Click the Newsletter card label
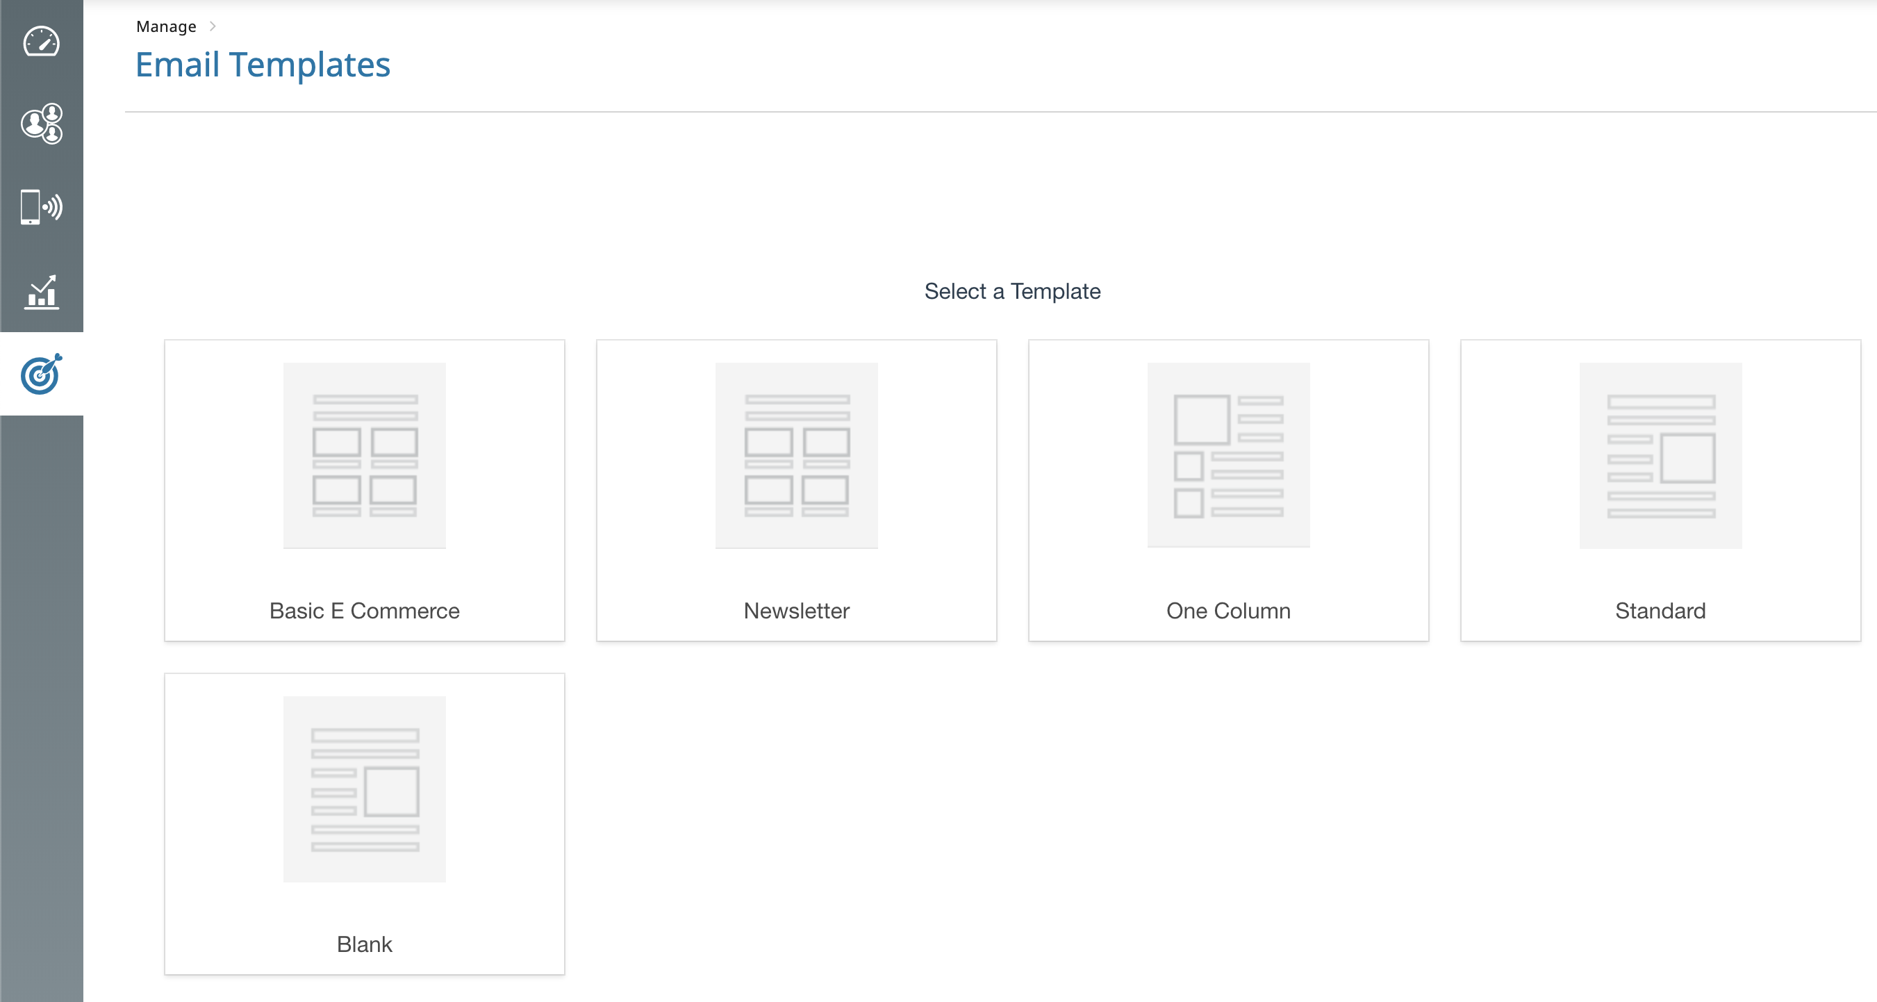This screenshot has width=1877, height=1002. 796,611
